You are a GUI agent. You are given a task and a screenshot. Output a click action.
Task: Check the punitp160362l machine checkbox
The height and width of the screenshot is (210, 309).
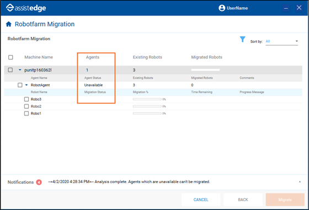(x=10, y=70)
